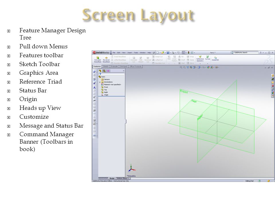Image resolution: width=275 pixels, height=206 pixels.
Task: Switch to the Sketch tab
Action: (x=106, y=67)
